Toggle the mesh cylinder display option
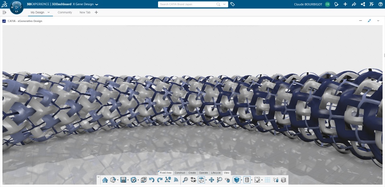This screenshot has width=385, height=187. coord(247,180)
